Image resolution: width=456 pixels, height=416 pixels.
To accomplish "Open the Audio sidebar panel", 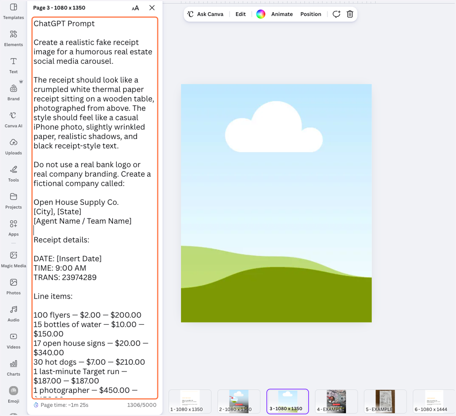I will (13, 313).
